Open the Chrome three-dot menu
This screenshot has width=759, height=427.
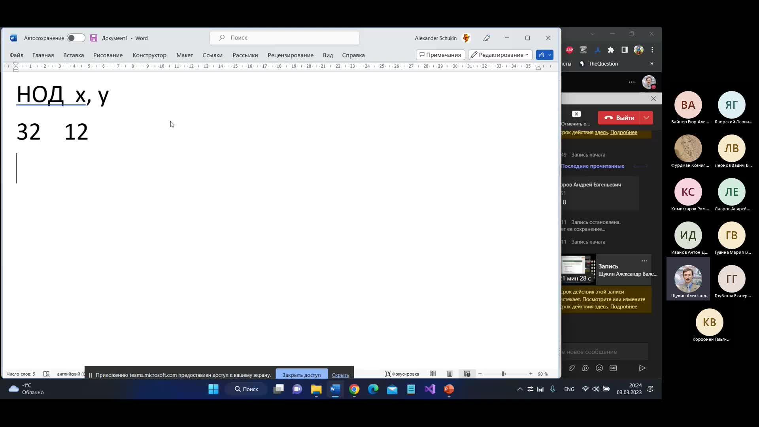coord(652,50)
